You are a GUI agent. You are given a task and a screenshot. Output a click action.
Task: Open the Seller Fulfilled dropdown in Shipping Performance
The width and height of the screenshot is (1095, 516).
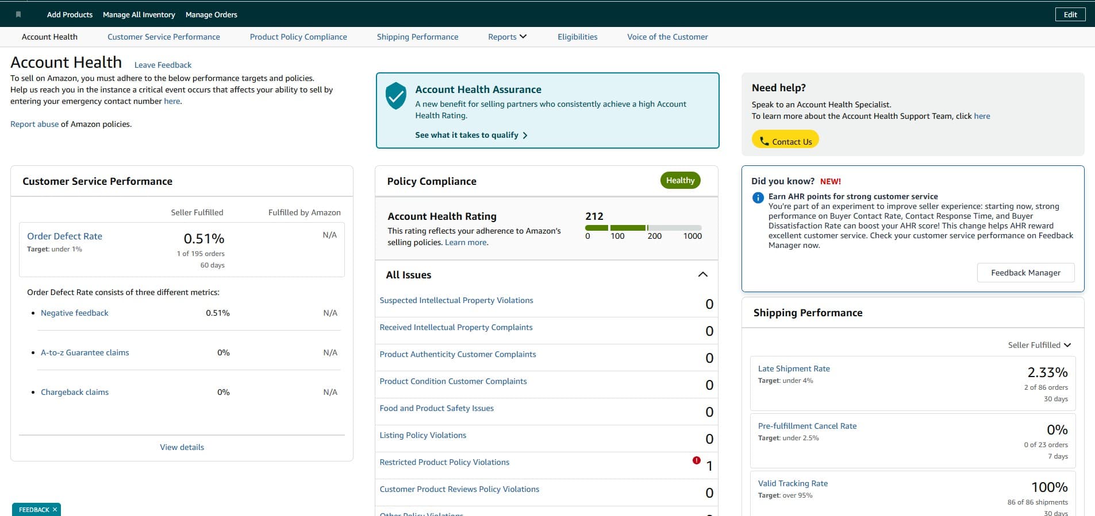tap(1039, 345)
